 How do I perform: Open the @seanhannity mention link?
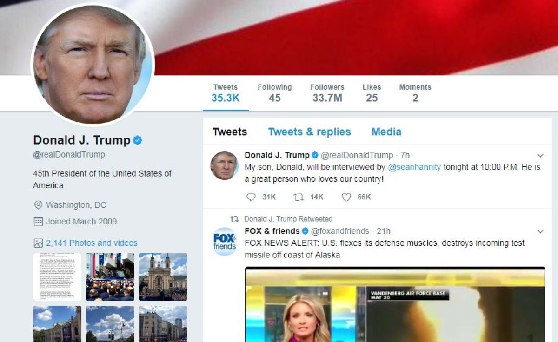click(414, 167)
